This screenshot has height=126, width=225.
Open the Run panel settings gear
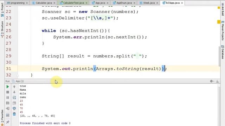coord(212,81)
